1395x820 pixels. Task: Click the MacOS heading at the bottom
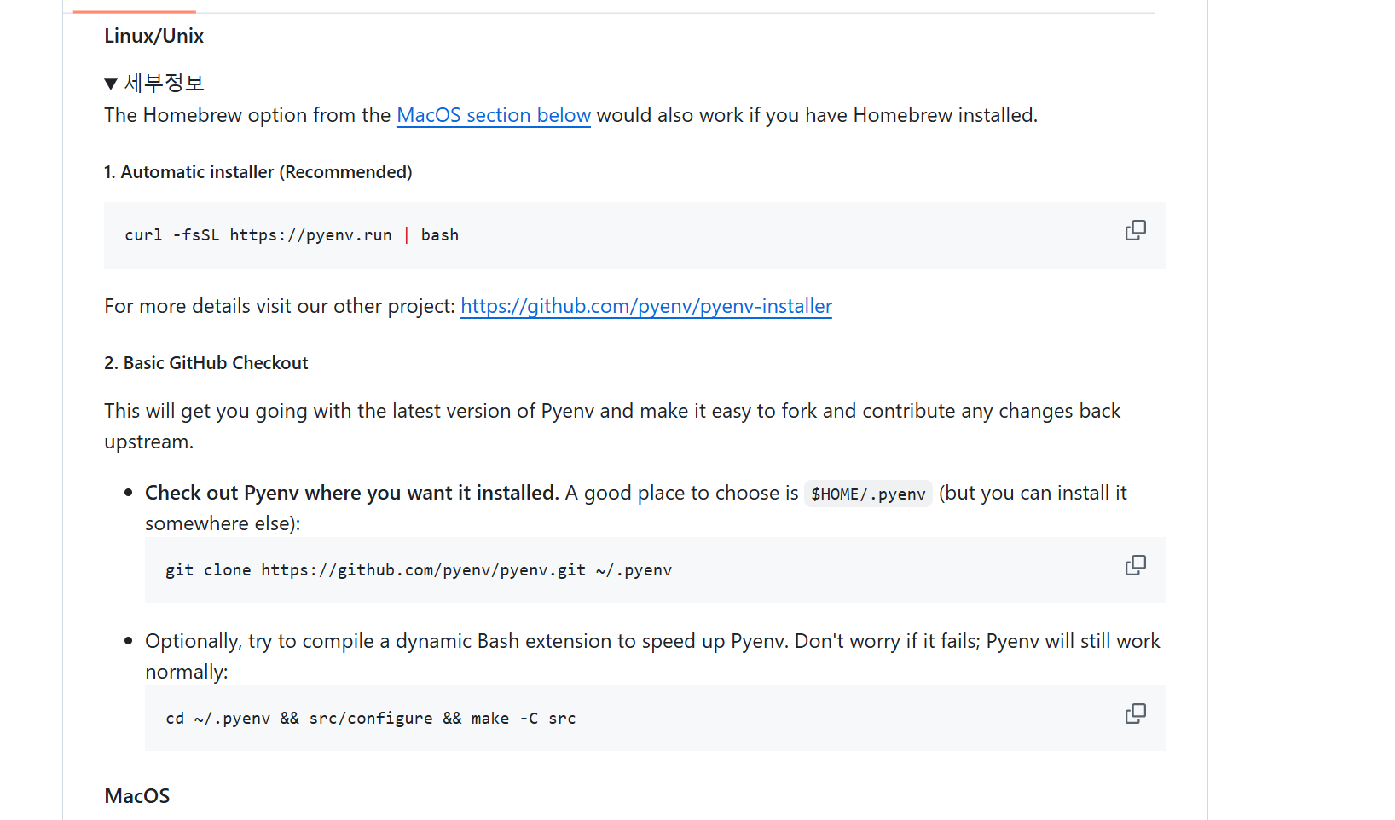(x=137, y=796)
